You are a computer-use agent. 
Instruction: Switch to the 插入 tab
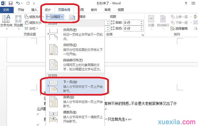(x=34, y=10)
